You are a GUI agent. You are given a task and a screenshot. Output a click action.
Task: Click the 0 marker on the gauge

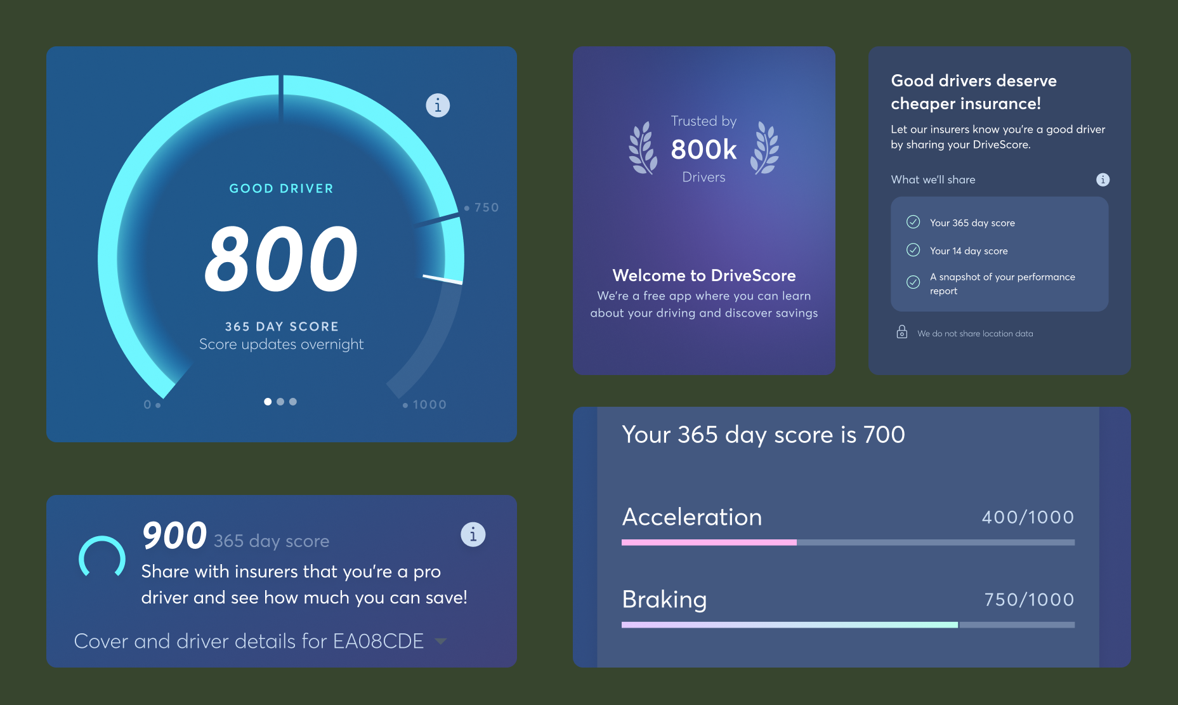pyautogui.click(x=152, y=405)
